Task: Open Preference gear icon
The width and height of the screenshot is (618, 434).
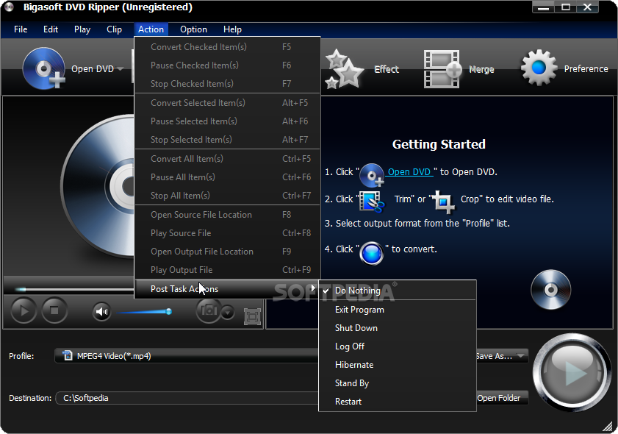Action: (x=539, y=68)
